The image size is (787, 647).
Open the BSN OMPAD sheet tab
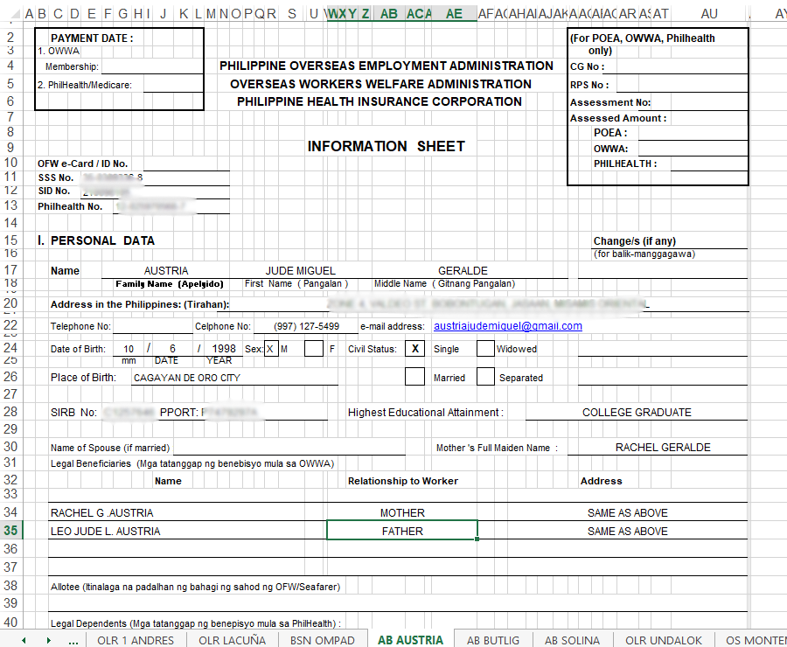pos(322,640)
